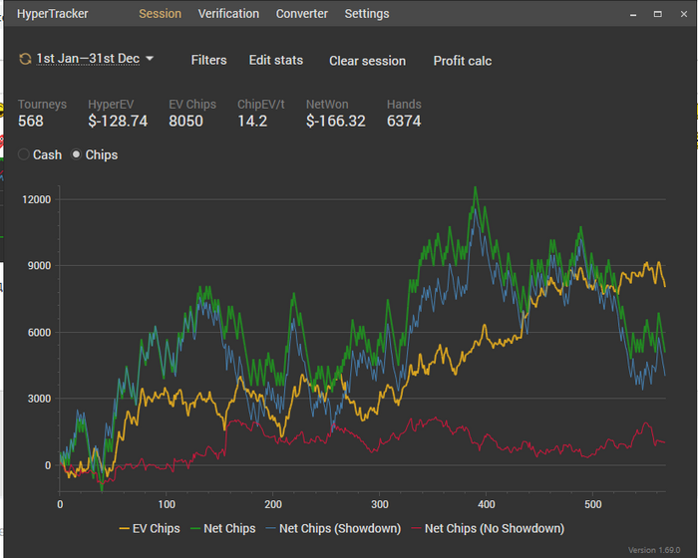Click the arrow next to the date range
Screen dimensions: 698x558
(x=150, y=59)
